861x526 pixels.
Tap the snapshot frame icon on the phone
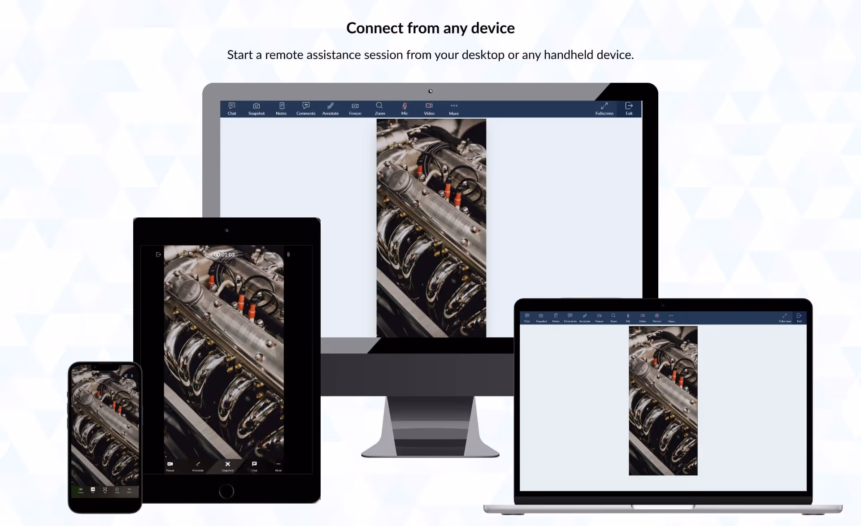(105, 490)
